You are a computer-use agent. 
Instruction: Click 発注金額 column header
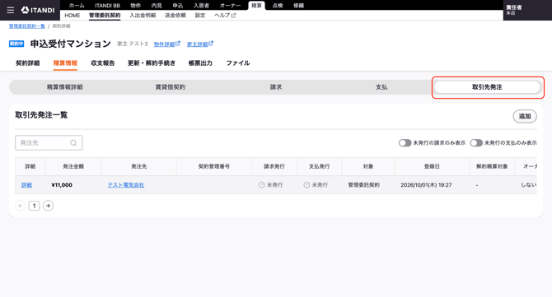pyautogui.click(x=73, y=167)
